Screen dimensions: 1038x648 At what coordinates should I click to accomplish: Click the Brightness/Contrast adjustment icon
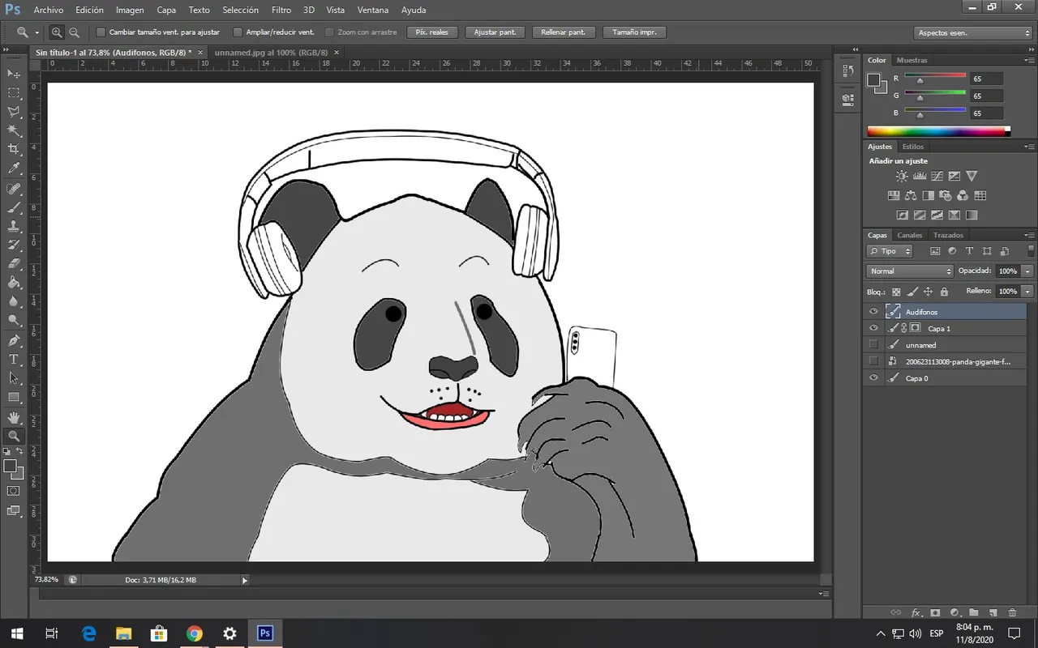(x=902, y=176)
